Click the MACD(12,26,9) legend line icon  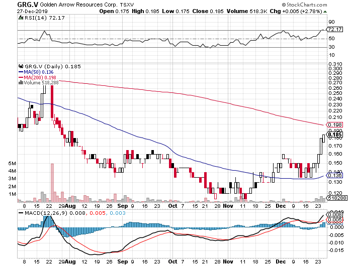[x=20, y=214]
